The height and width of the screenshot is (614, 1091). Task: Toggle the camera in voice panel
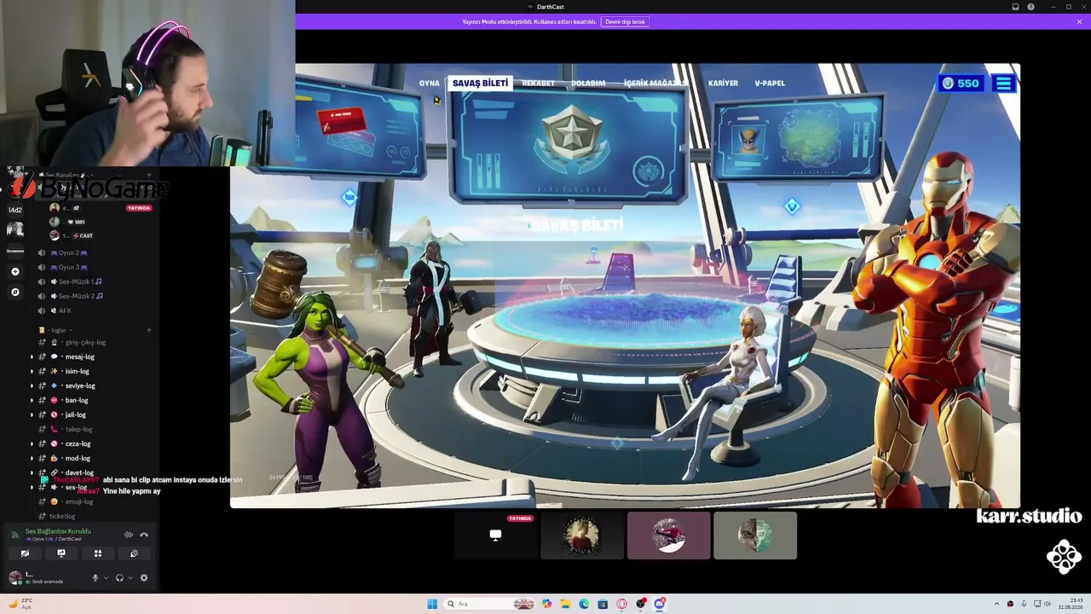pos(25,553)
